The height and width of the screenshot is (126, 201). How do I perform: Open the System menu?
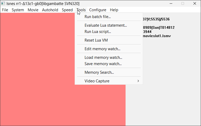tap(18, 10)
